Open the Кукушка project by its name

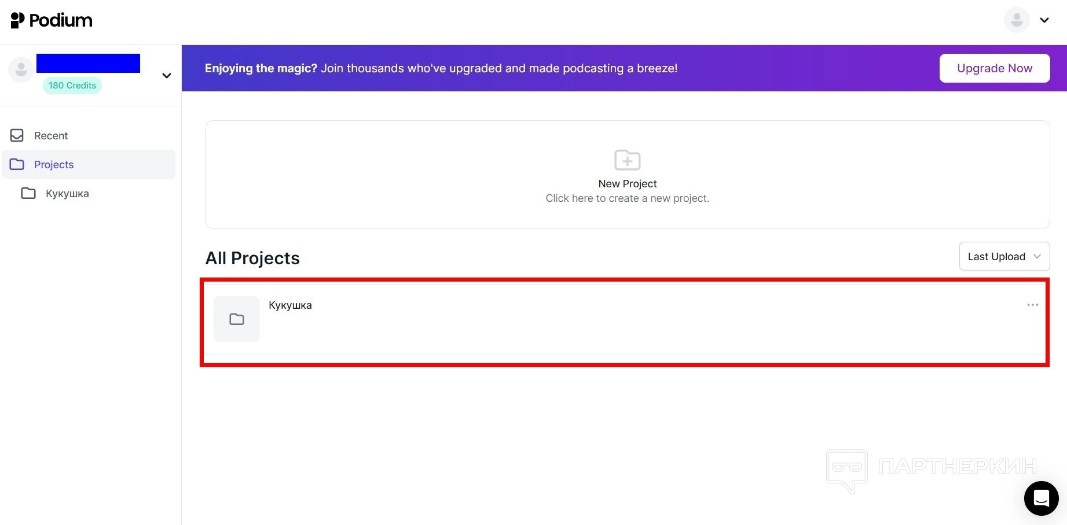[x=290, y=305]
